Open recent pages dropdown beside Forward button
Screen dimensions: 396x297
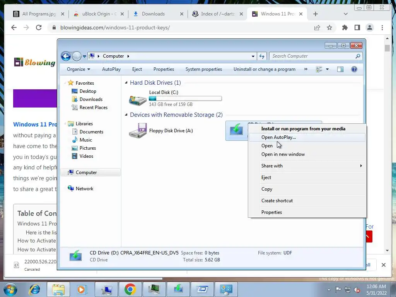click(x=84, y=56)
